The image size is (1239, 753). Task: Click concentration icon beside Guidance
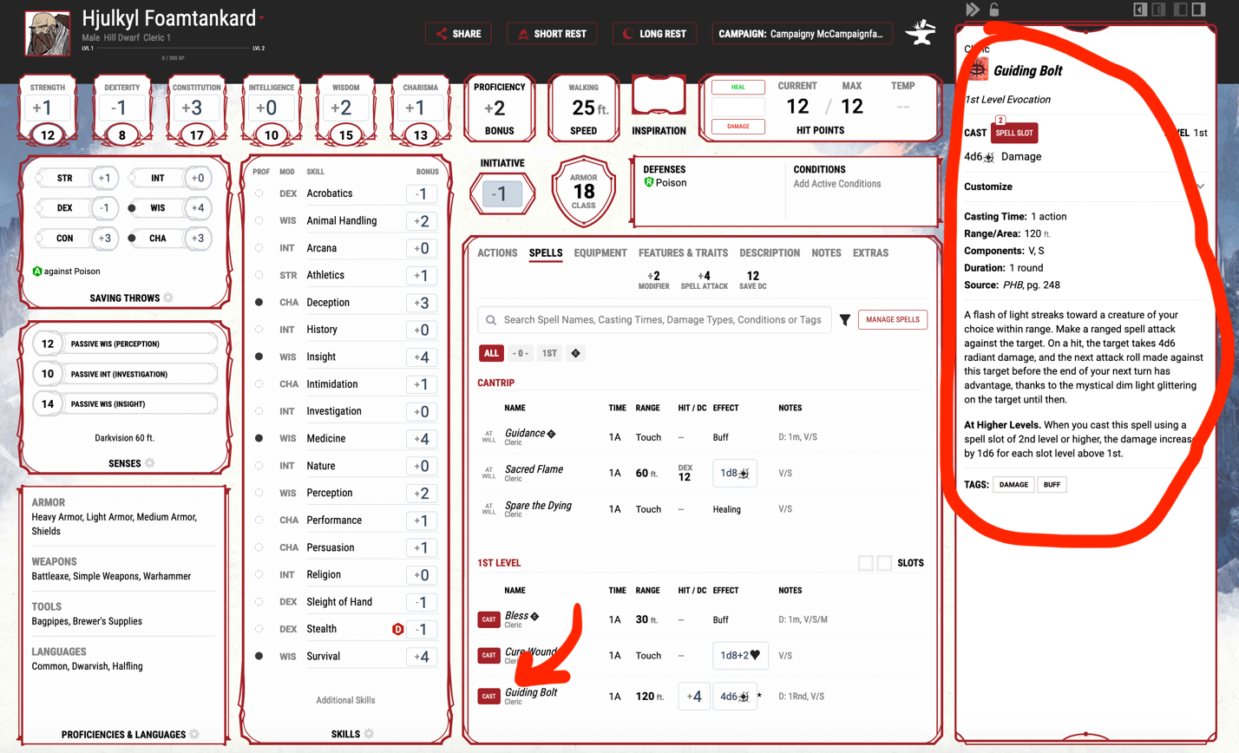(551, 434)
